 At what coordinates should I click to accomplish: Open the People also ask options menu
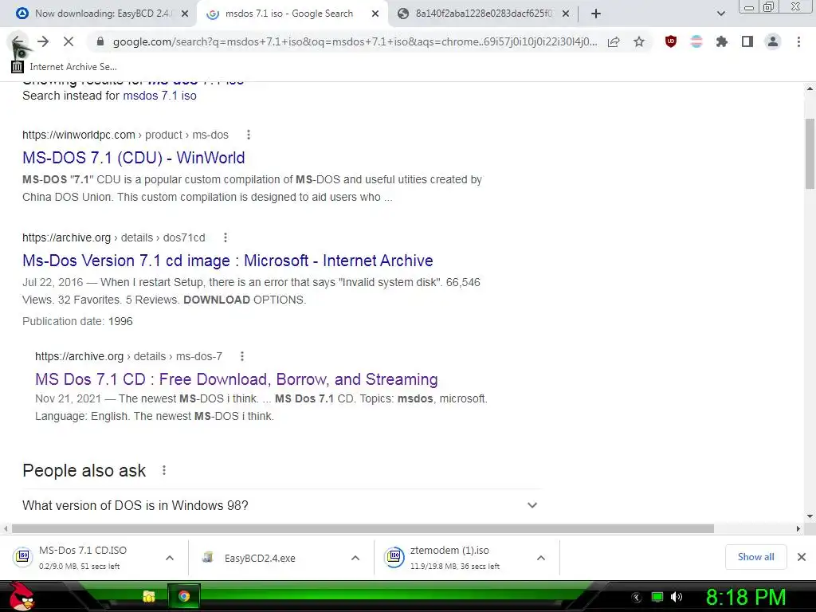[x=164, y=470]
